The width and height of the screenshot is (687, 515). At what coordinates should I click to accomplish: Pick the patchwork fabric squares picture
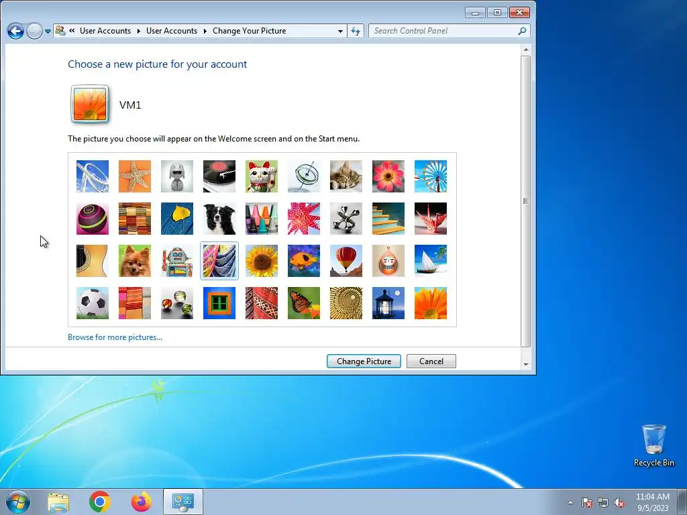[x=134, y=219]
